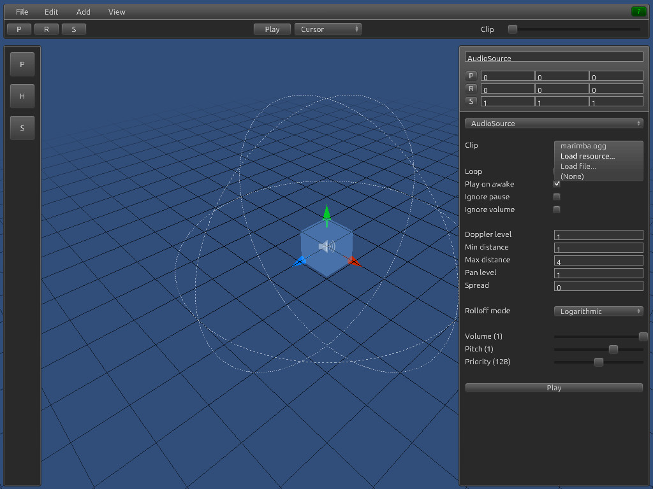Image resolution: width=653 pixels, height=489 pixels.
Task: Click the AudioSource name input field
Action: (x=554, y=57)
